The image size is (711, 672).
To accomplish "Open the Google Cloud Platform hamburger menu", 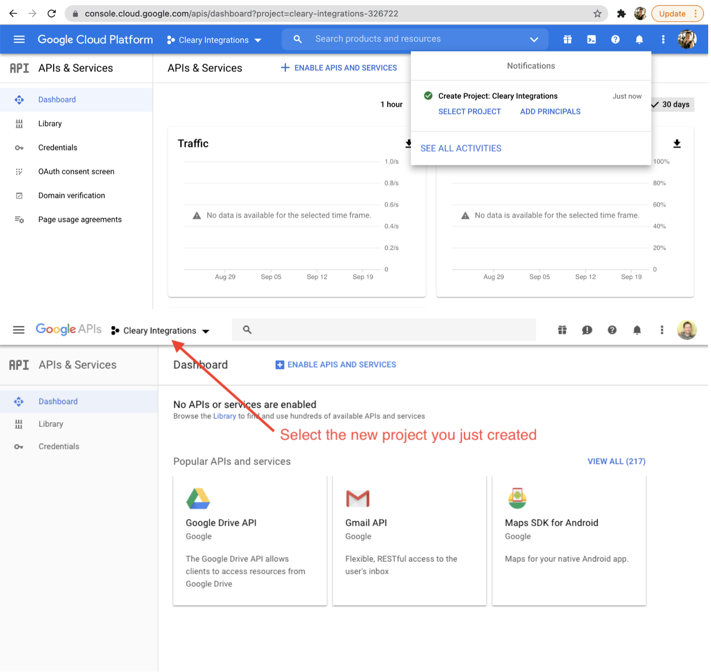I will coord(19,40).
